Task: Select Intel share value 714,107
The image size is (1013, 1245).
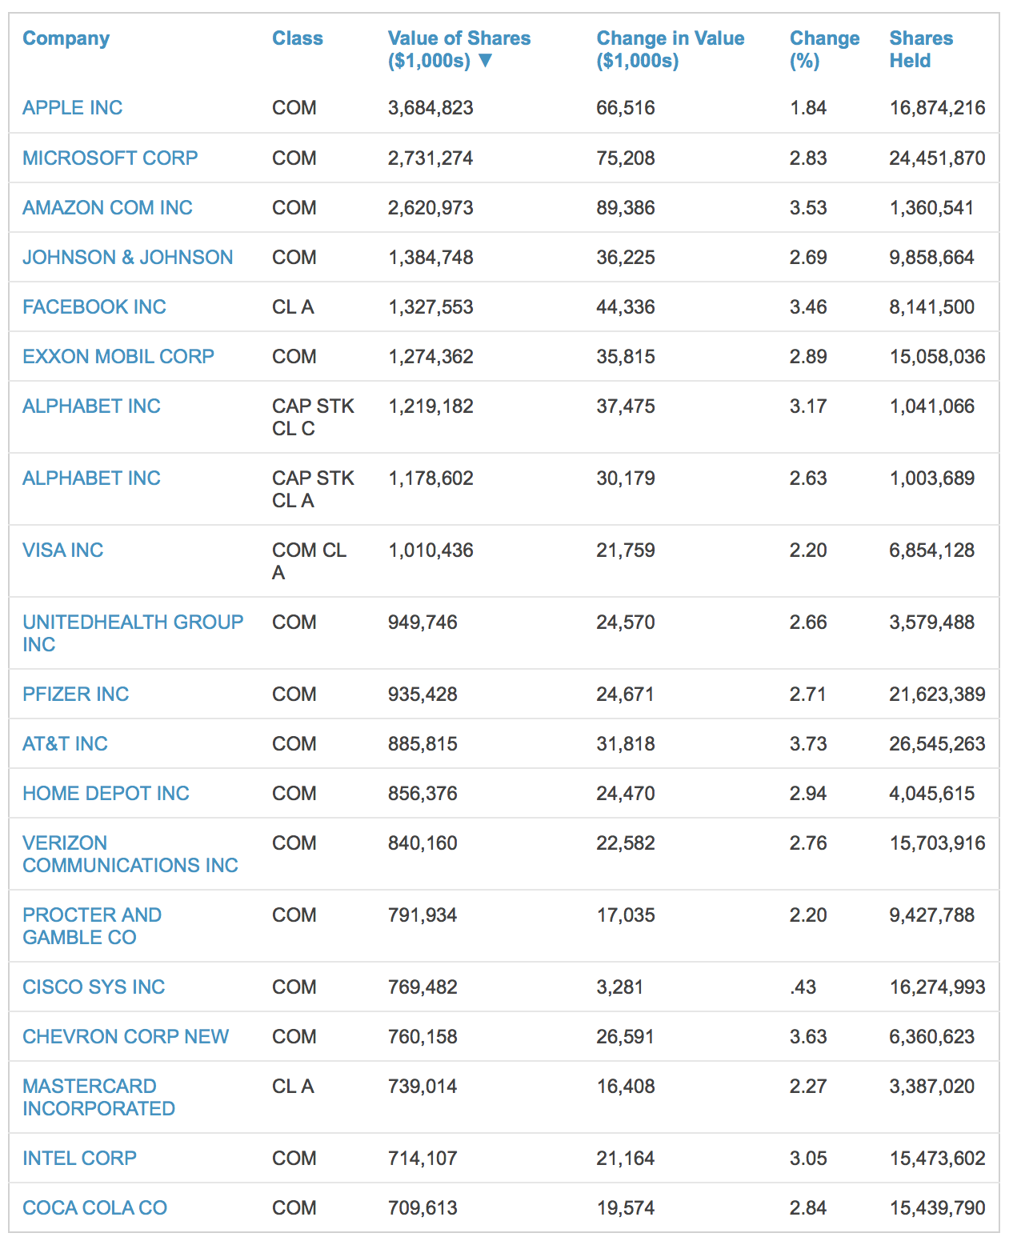Action: coord(422,1159)
